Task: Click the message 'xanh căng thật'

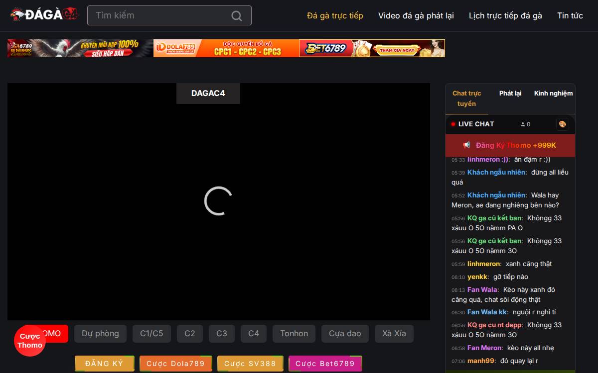Action: pyautogui.click(x=529, y=264)
